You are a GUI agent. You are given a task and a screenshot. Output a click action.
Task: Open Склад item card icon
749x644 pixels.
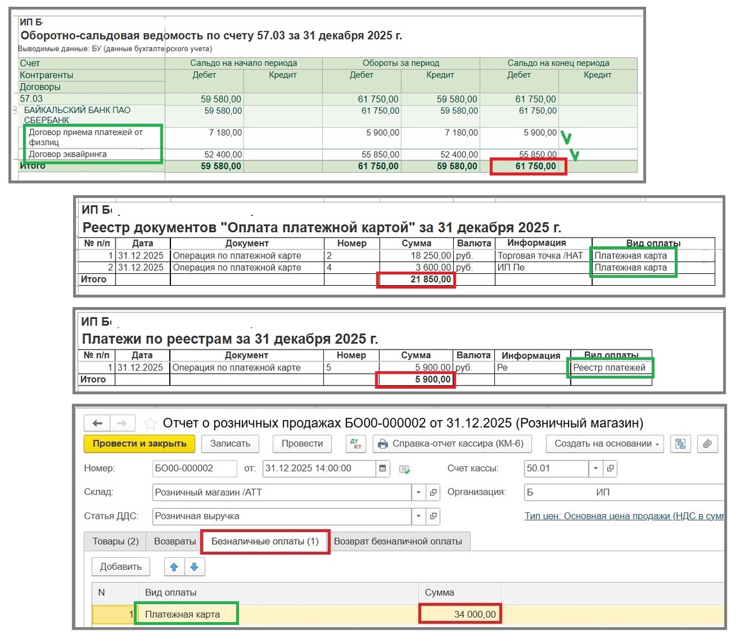(433, 492)
